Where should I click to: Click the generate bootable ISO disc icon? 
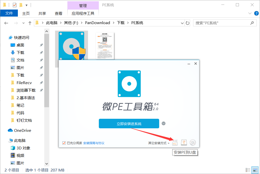[x=193, y=142]
